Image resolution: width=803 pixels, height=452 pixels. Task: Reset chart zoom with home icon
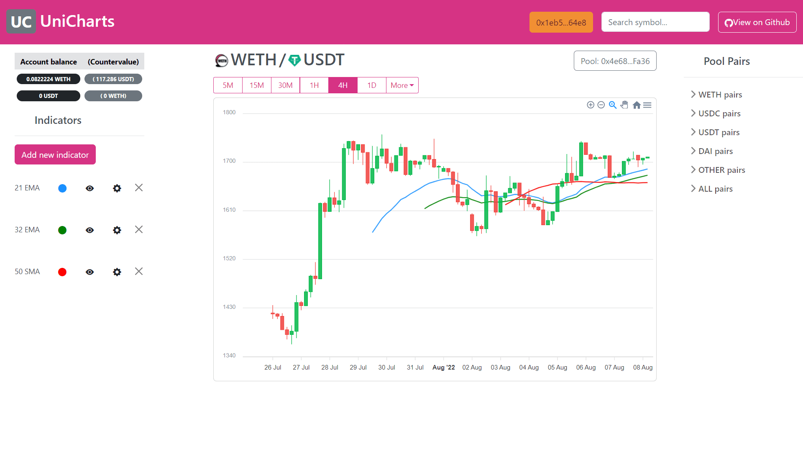pyautogui.click(x=637, y=105)
